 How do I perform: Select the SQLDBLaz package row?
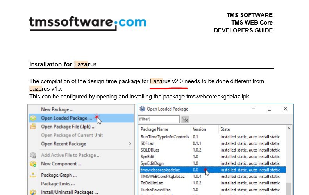pos(213,150)
